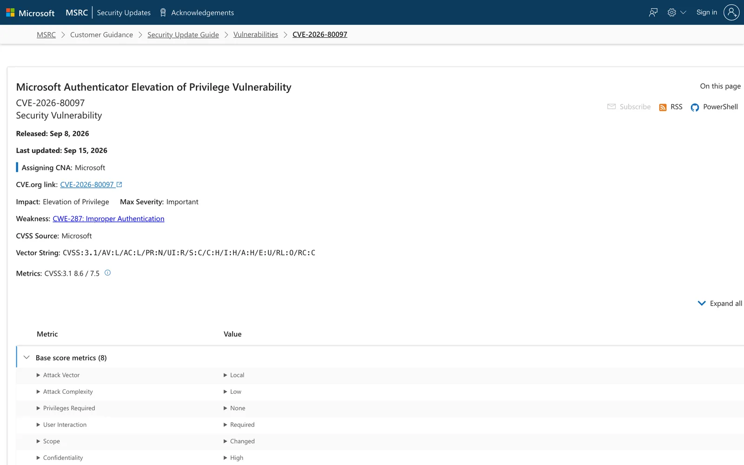Viewport: 744px width, 465px height.
Task: Open Acknowledgements menu item
Action: point(203,13)
